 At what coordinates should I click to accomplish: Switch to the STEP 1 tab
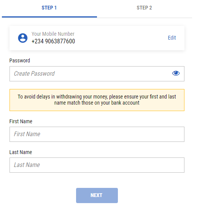point(49,8)
